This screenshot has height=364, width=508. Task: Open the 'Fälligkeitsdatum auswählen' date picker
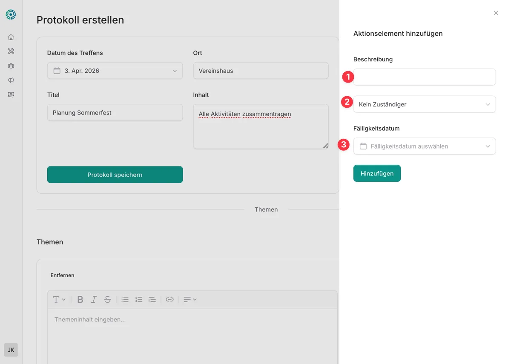424,146
